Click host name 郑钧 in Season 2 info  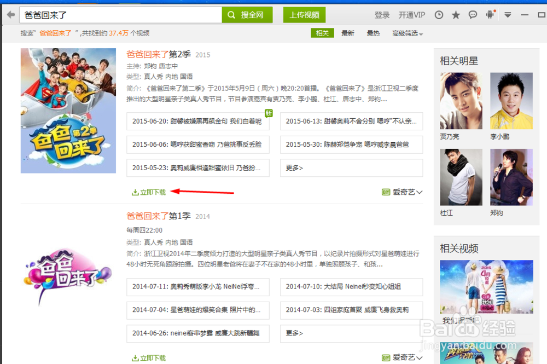click(x=150, y=66)
